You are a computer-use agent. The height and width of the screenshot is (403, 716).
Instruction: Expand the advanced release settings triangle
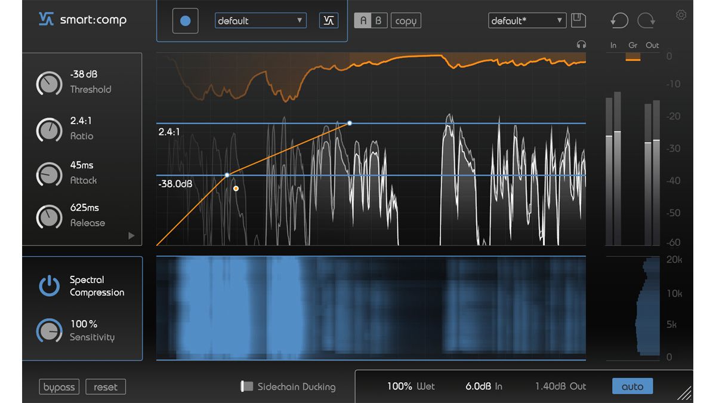click(x=131, y=236)
